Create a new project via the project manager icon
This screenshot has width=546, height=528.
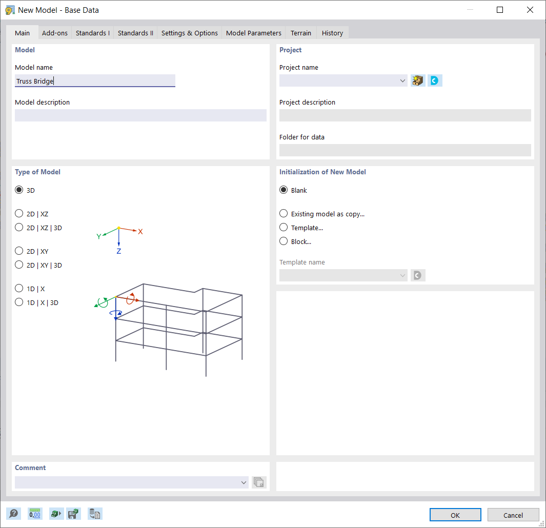(418, 80)
